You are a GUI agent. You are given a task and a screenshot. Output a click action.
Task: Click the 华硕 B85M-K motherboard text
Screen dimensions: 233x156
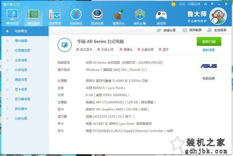tap(105, 88)
